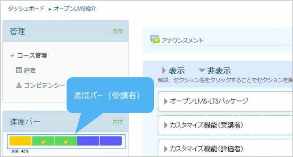Image resolution: width=293 pixels, height=157 pixels.
Task: Click the first green checked progress segment
Action: click(43, 141)
